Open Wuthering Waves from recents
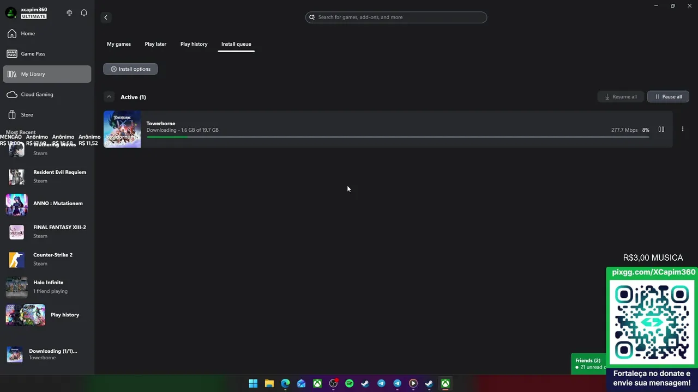This screenshot has height=392, width=698. point(47,149)
